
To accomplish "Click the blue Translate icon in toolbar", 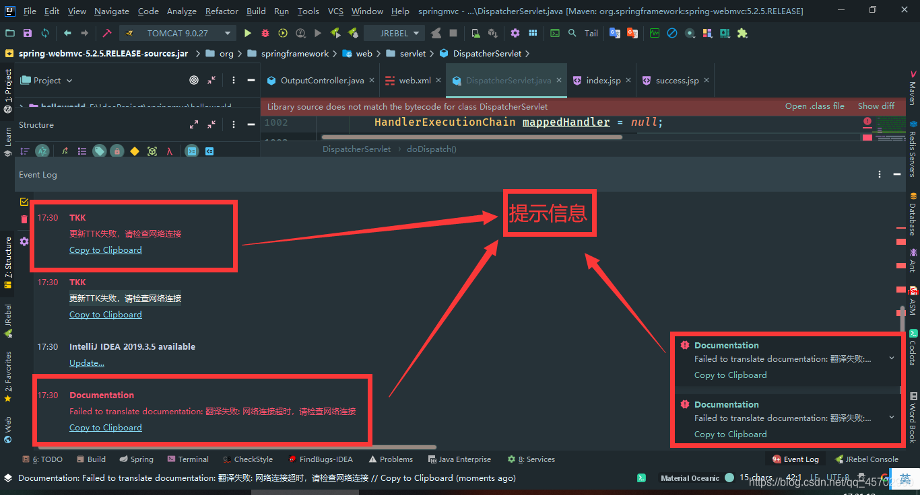I will click(x=615, y=33).
